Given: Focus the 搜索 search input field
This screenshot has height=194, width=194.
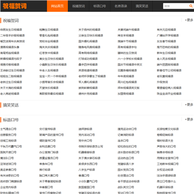Looking at the screenshot, I should click(176, 6).
